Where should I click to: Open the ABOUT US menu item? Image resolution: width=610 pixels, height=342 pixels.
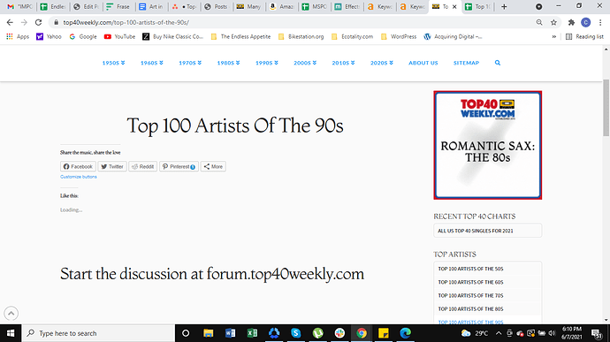[x=423, y=63]
